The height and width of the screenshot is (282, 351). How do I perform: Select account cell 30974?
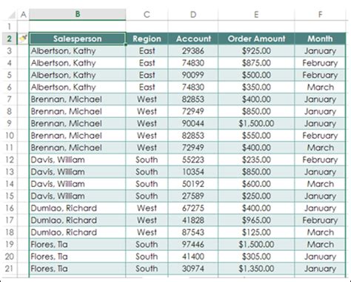[x=193, y=269]
